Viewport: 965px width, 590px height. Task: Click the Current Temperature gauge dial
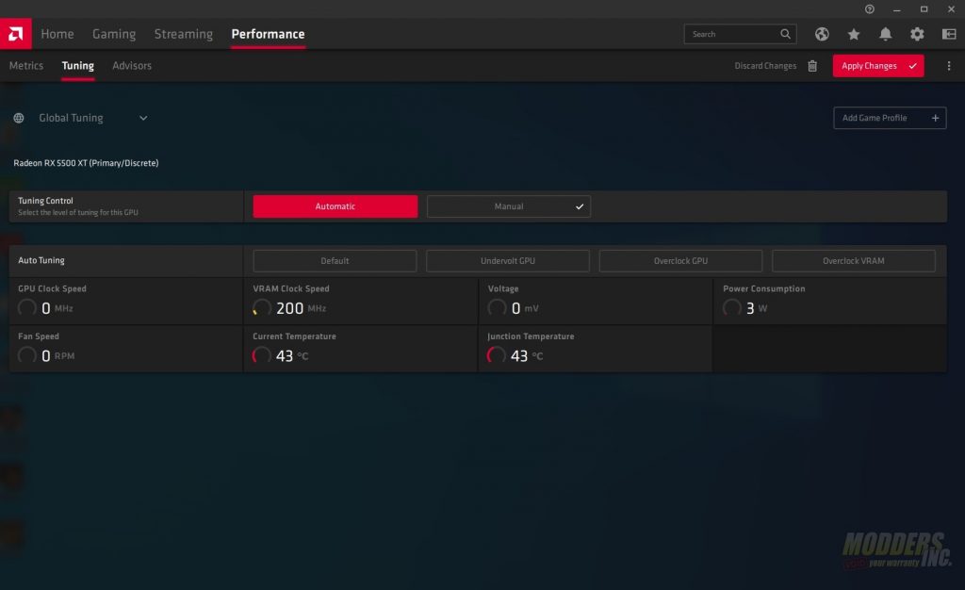coord(262,355)
